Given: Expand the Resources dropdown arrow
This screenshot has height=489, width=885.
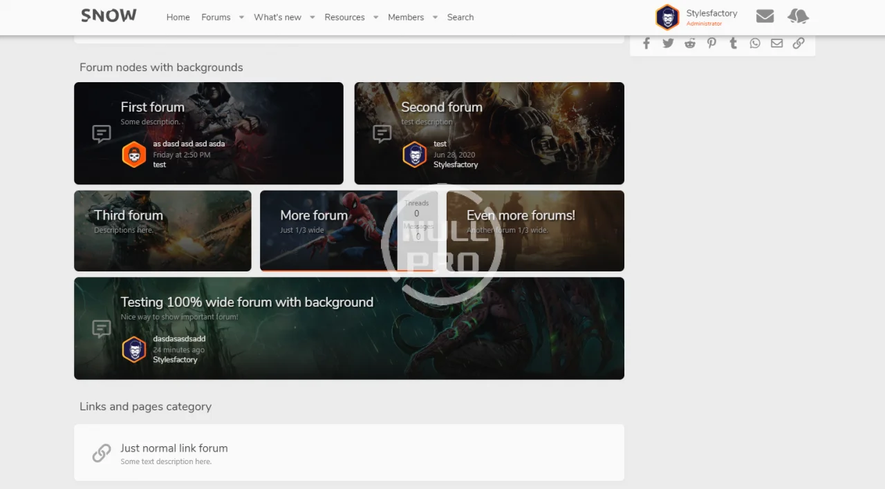Looking at the screenshot, I should click(375, 17).
